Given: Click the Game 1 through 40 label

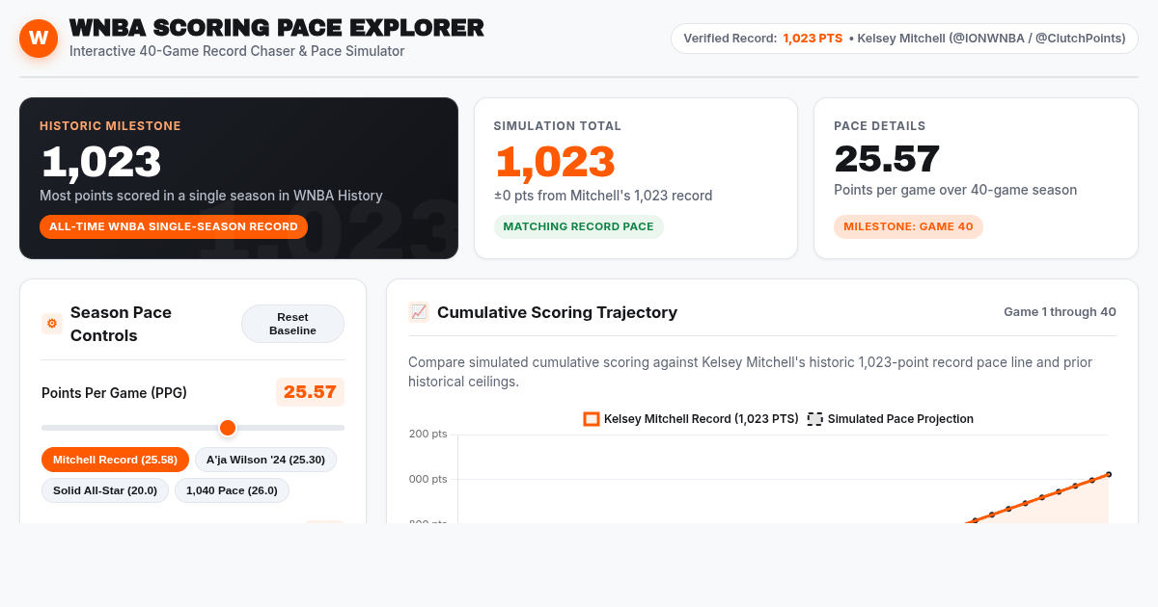Looking at the screenshot, I should pyautogui.click(x=1060, y=312).
